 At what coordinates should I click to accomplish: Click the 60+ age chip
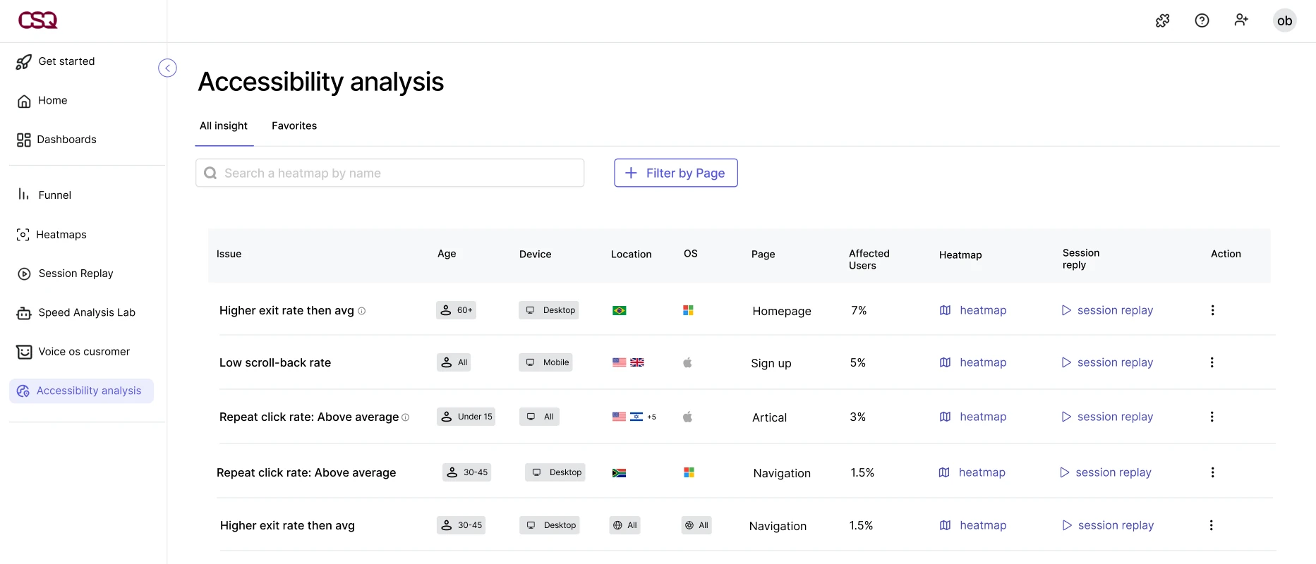(456, 310)
